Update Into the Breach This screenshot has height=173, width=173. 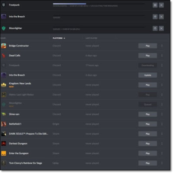point(148,75)
